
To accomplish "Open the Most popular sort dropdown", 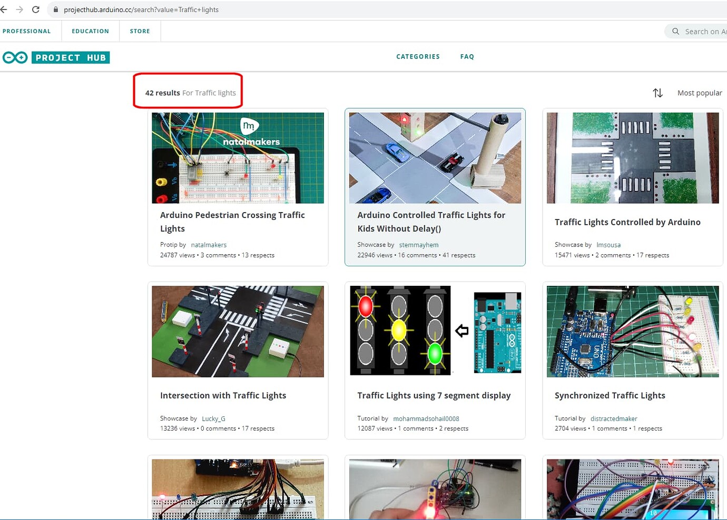I will 700,93.
